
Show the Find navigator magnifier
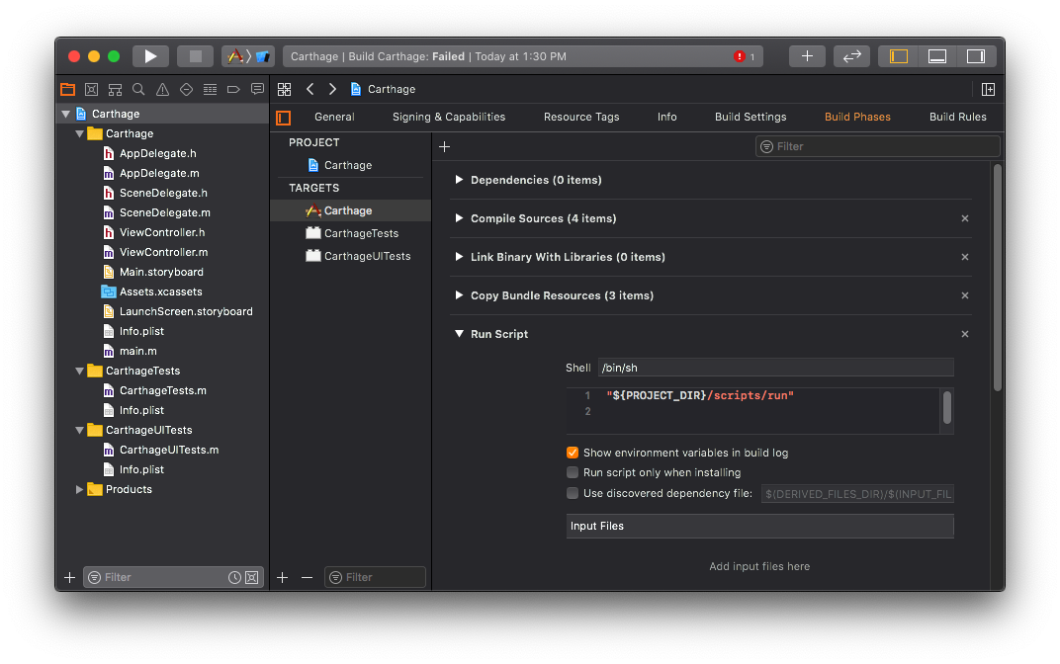tap(138, 89)
